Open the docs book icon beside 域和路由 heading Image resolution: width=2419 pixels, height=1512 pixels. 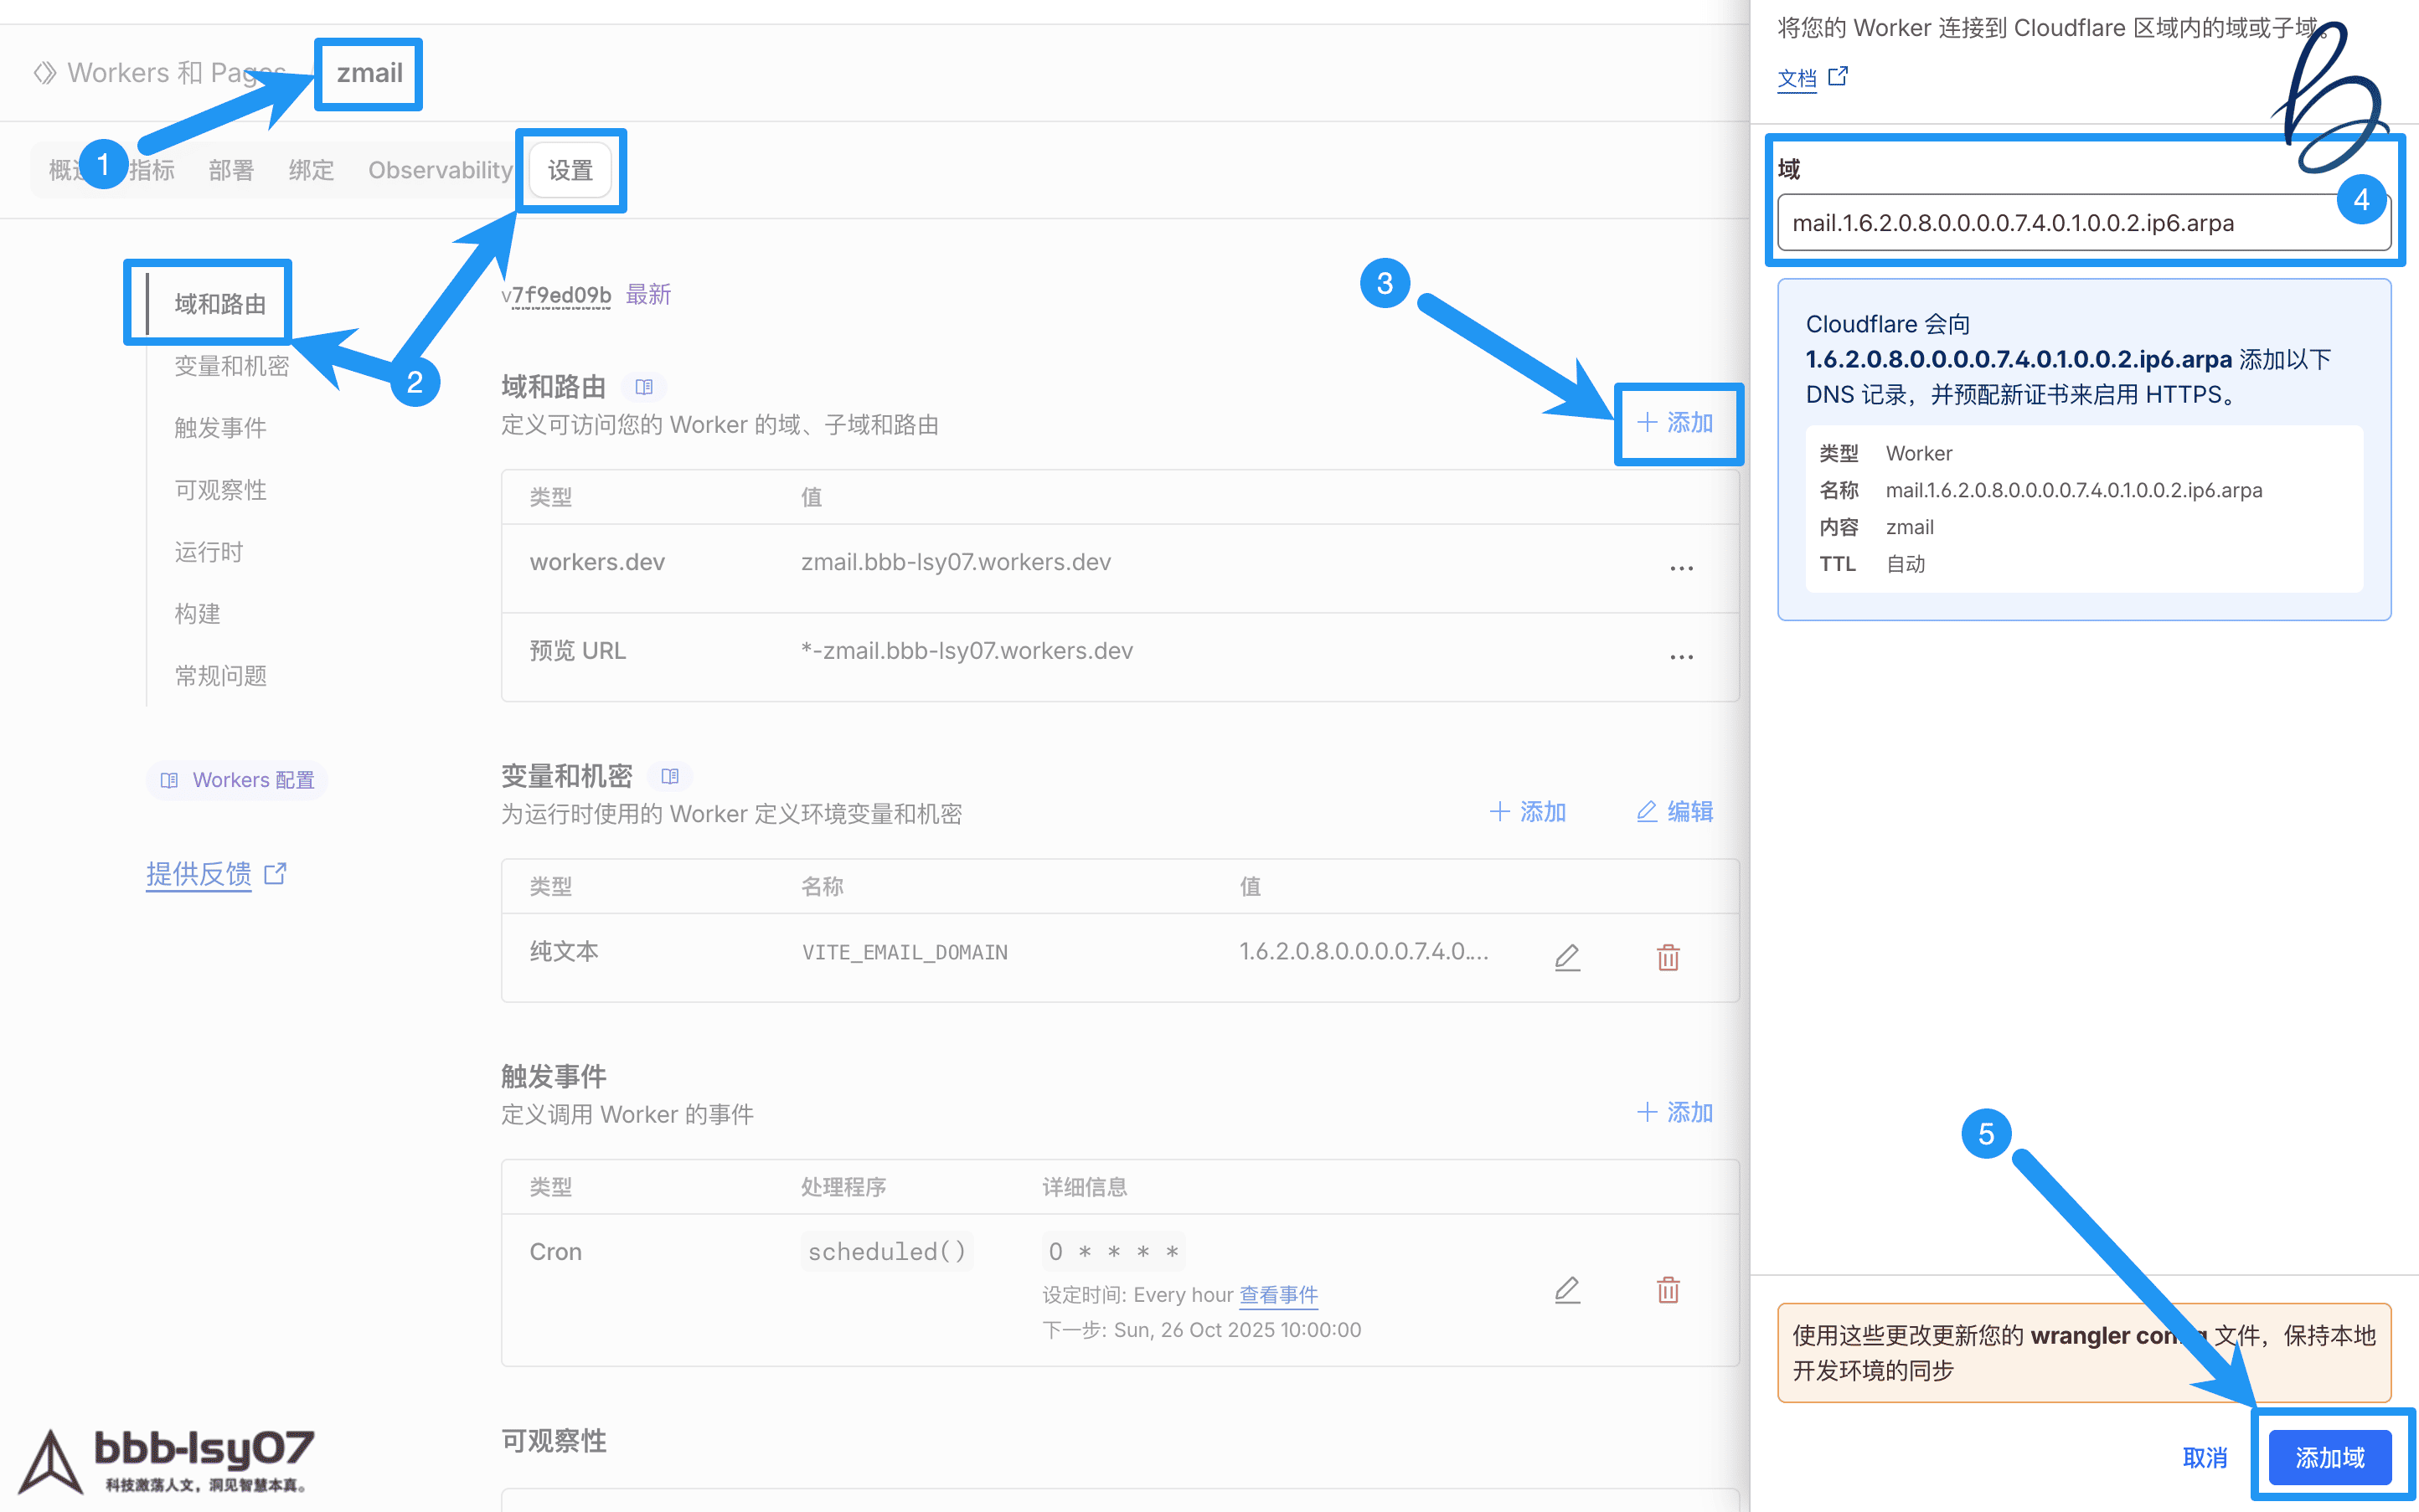click(x=644, y=387)
